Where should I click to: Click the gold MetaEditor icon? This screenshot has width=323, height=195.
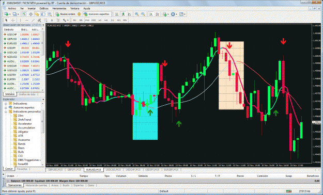click(x=79, y=14)
